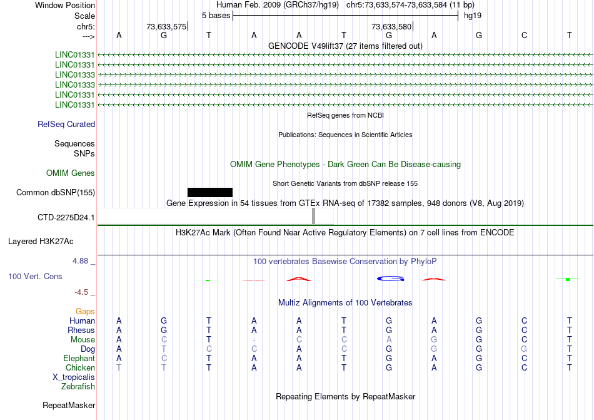Click 'Short Genetic Variants from dbSNP release 155'

coord(345,183)
